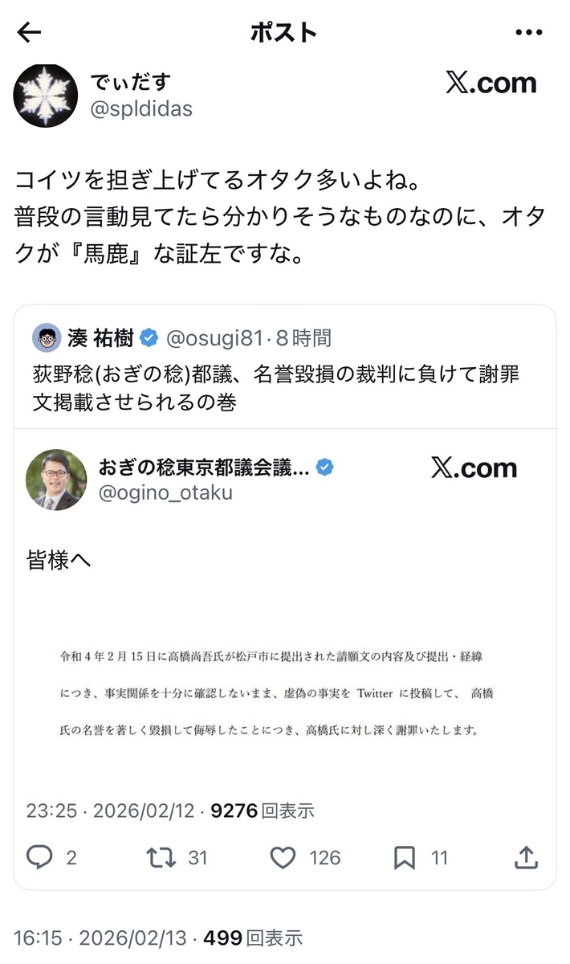Viewport: 570px width, 964px height.
Task: Open でぃだす snowflake profile avatar
Action: pyautogui.click(x=45, y=96)
